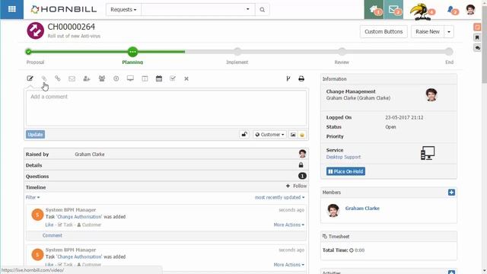This screenshot has width=487, height=274.
Task: Select the circular info action icon
Action: point(116,78)
